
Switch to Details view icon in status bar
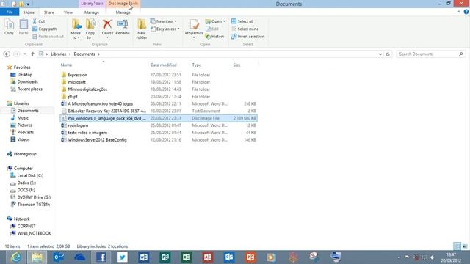point(457,246)
